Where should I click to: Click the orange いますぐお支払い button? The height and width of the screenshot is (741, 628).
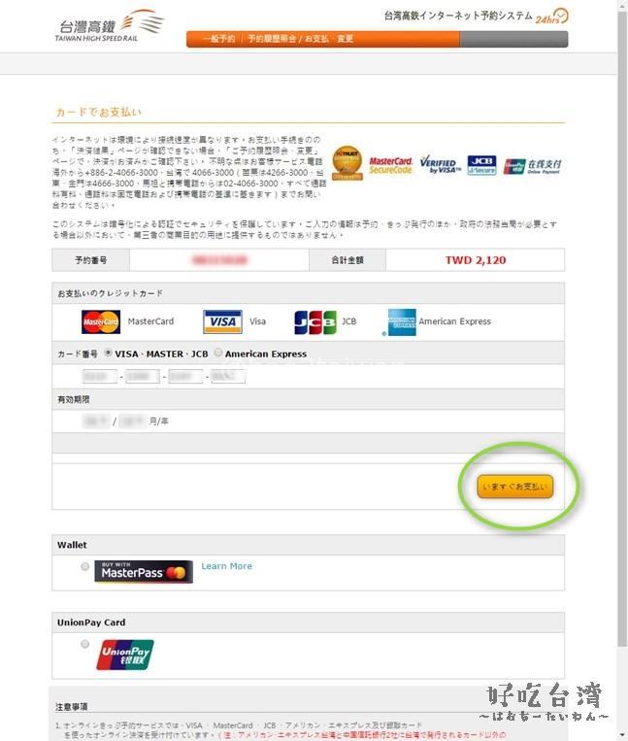click(x=514, y=487)
